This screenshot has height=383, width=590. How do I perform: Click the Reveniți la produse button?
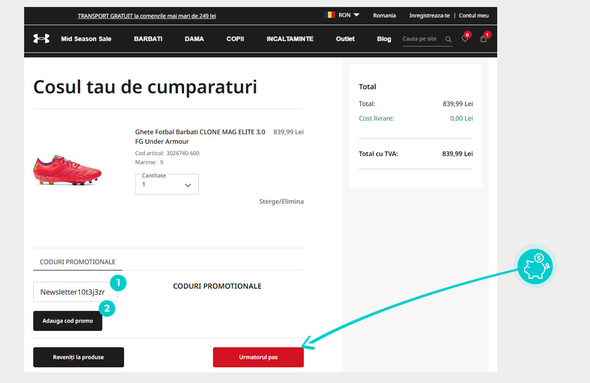coord(78,357)
